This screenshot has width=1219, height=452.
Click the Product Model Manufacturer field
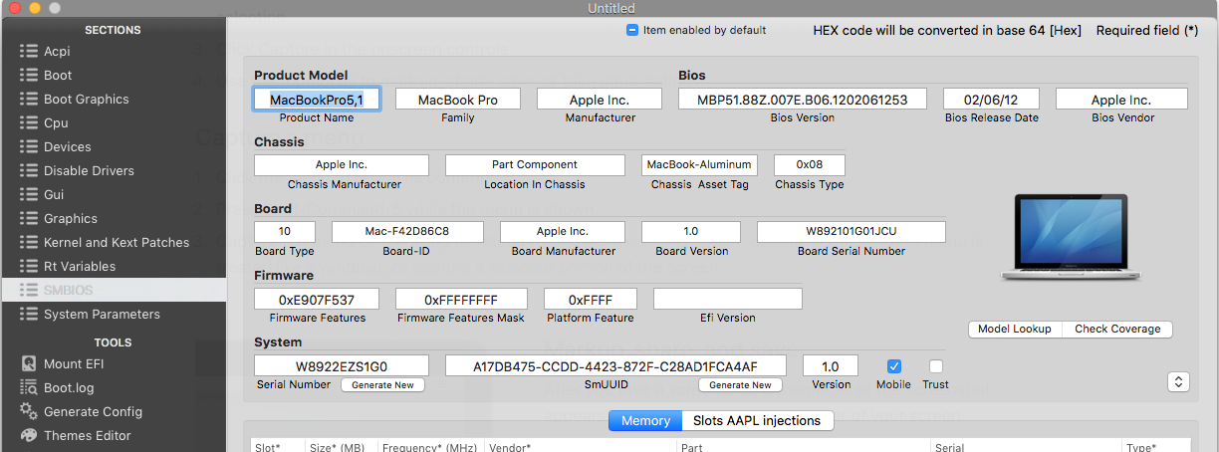[600, 99]
